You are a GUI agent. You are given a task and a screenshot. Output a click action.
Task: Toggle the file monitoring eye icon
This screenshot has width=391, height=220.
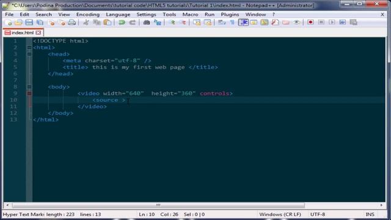point(296,23)
